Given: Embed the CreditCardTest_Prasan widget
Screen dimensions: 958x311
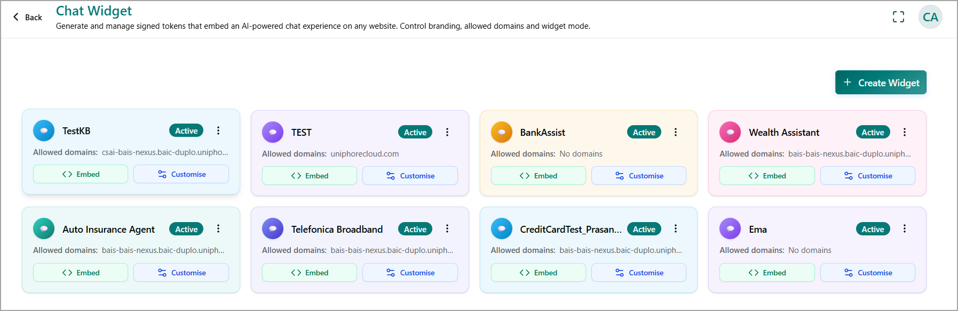Looking at the screenshot, I should (x=539, y=273).
